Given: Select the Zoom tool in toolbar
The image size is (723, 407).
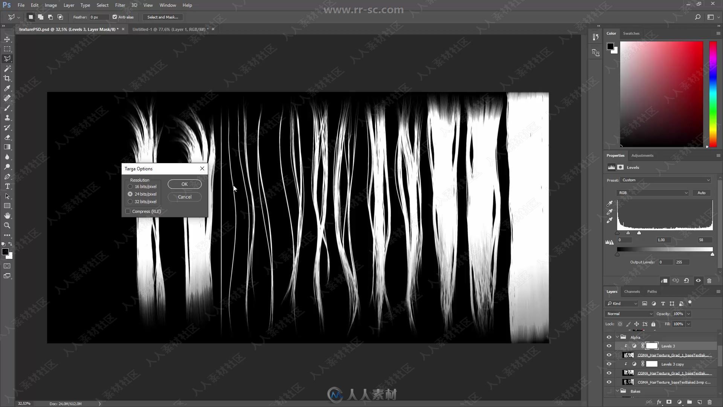Looking at the screenshot, I should coord(7,225).
